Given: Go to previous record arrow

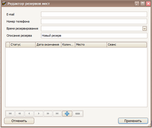Looking at the screenshot, I should (29, 113).
